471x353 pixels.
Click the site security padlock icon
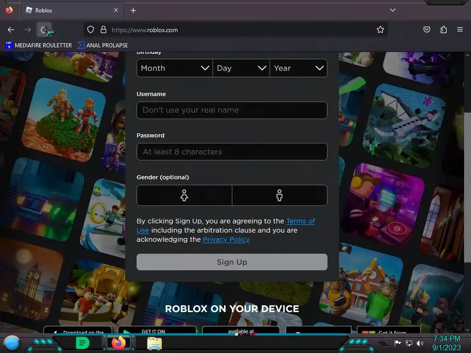click(x=103, y=30)
